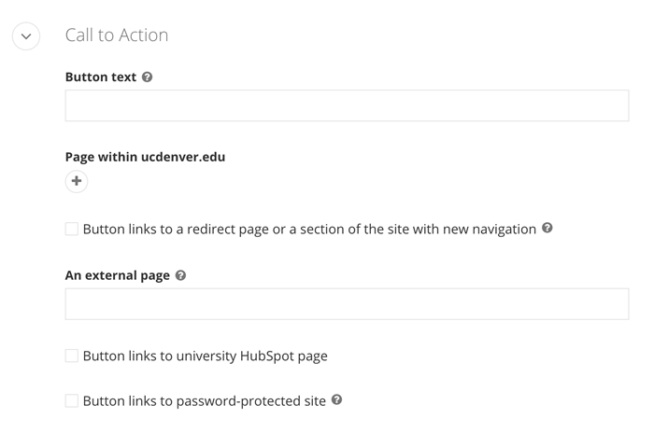Click the 'Button text' field label
This screenshot has width=654, height=433.
coord(101,77)
